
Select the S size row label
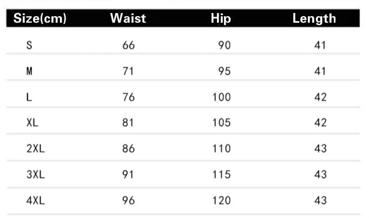[x=29, y=45]
